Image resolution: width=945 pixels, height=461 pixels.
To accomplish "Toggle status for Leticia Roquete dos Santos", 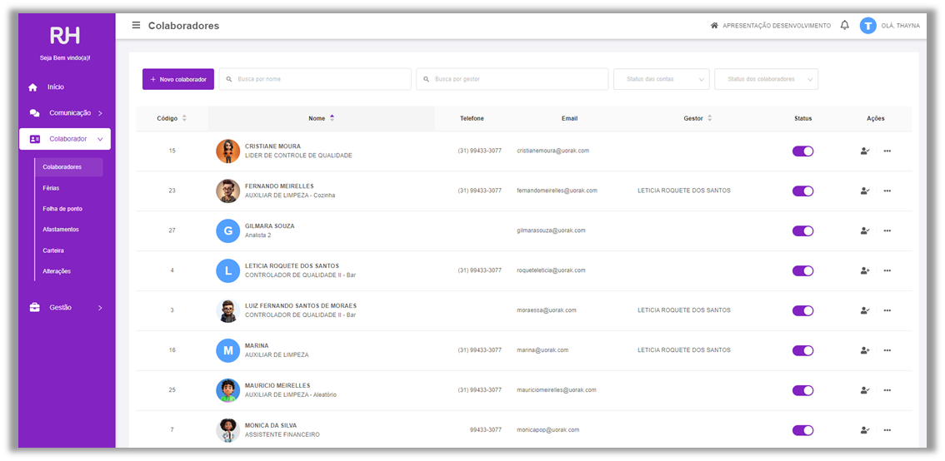I will click(x=802, y=270).
